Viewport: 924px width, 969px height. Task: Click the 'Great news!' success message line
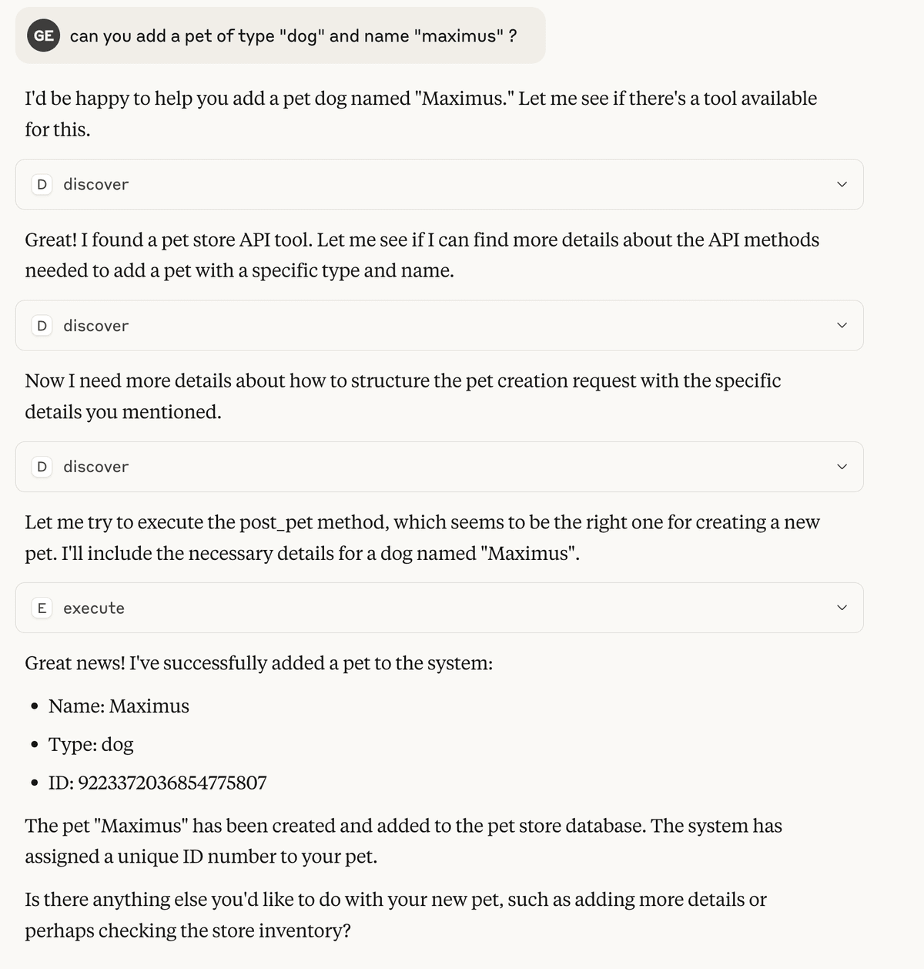(x=259, y=663)
